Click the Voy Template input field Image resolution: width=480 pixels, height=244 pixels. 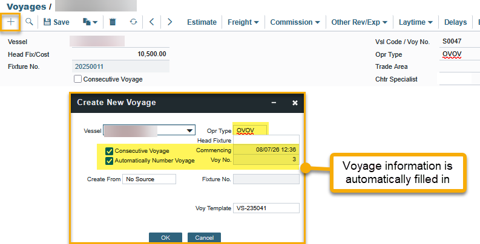pos(266,208)
